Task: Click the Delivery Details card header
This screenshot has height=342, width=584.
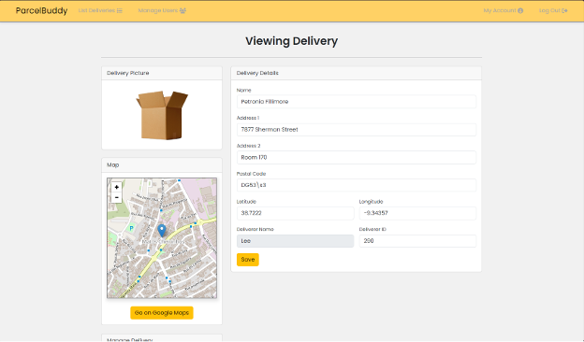Action: coord(356,73)
